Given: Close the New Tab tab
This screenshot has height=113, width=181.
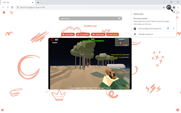Looking at the screenshot, I should [x=33, y=2].
